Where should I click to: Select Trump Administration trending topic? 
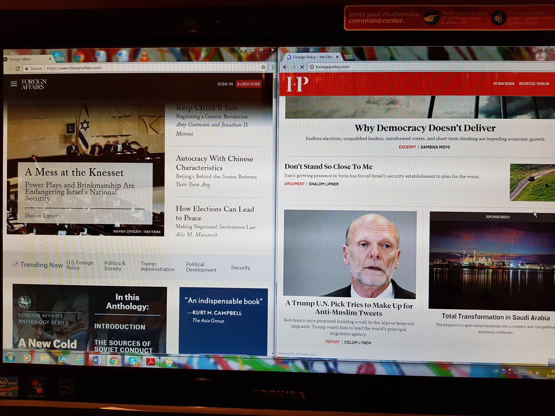click(x=157, y=266)
